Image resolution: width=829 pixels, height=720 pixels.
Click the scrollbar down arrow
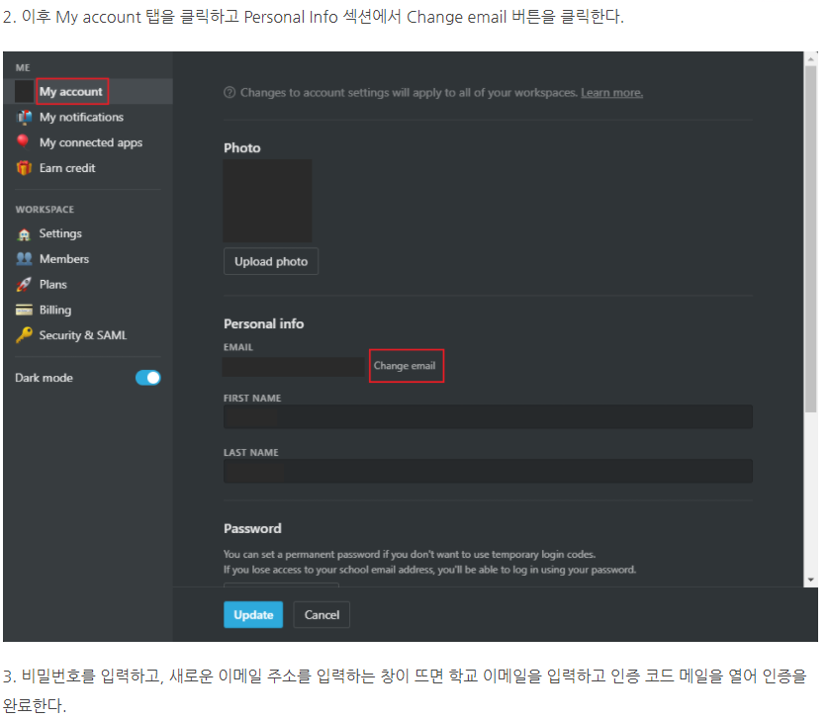point(810,580)
